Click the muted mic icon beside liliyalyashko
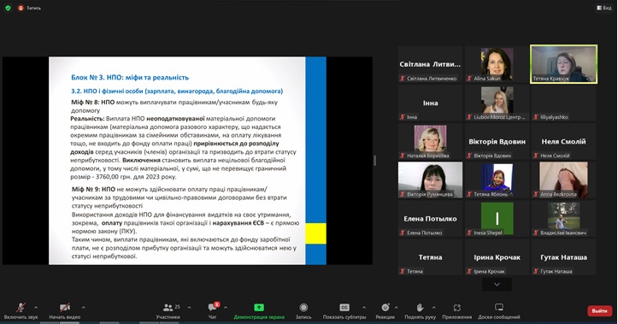The width and height of the screenshot is (618, 324). (536, 117)
